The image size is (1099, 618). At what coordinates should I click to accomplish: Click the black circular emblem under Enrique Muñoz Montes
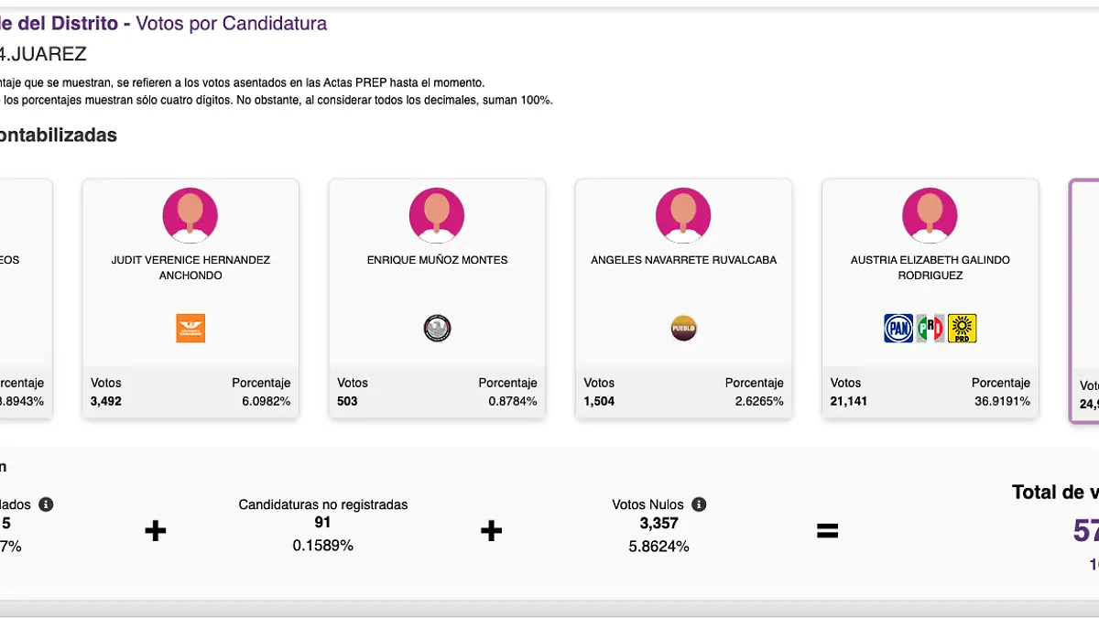pyautogui.click(x=437, y=328)
